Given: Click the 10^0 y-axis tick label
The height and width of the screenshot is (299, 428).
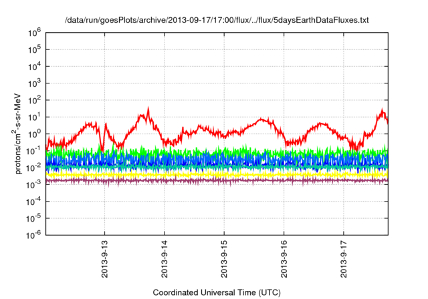Looking at the screenshot, I should pos(34,134).
